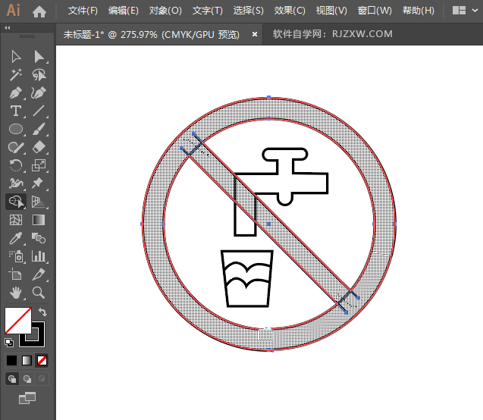Viewport: 483px width, 420px height.
Task: Open the 效果(C) menu
Action: 290,11
